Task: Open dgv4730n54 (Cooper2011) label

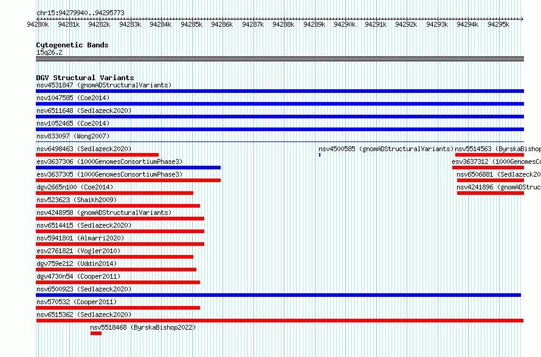Action: click(78, 276)
